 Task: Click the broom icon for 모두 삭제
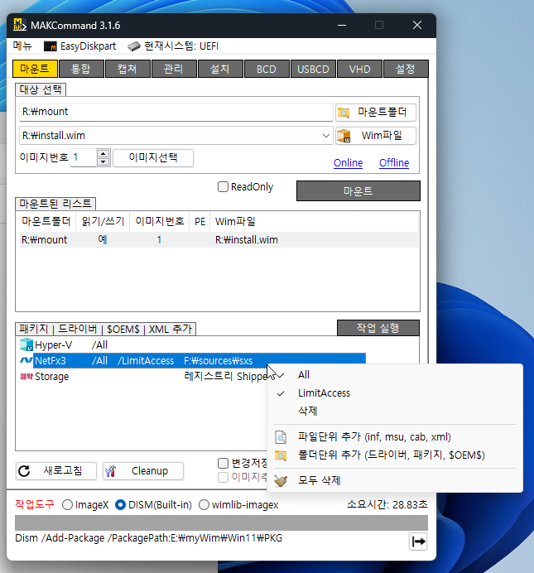click(x=281, y=480)
